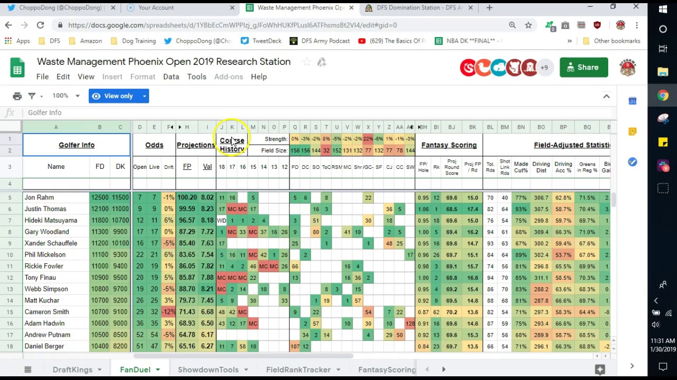Open the Dog Training bookmarks folder

[x=133, y=41]
